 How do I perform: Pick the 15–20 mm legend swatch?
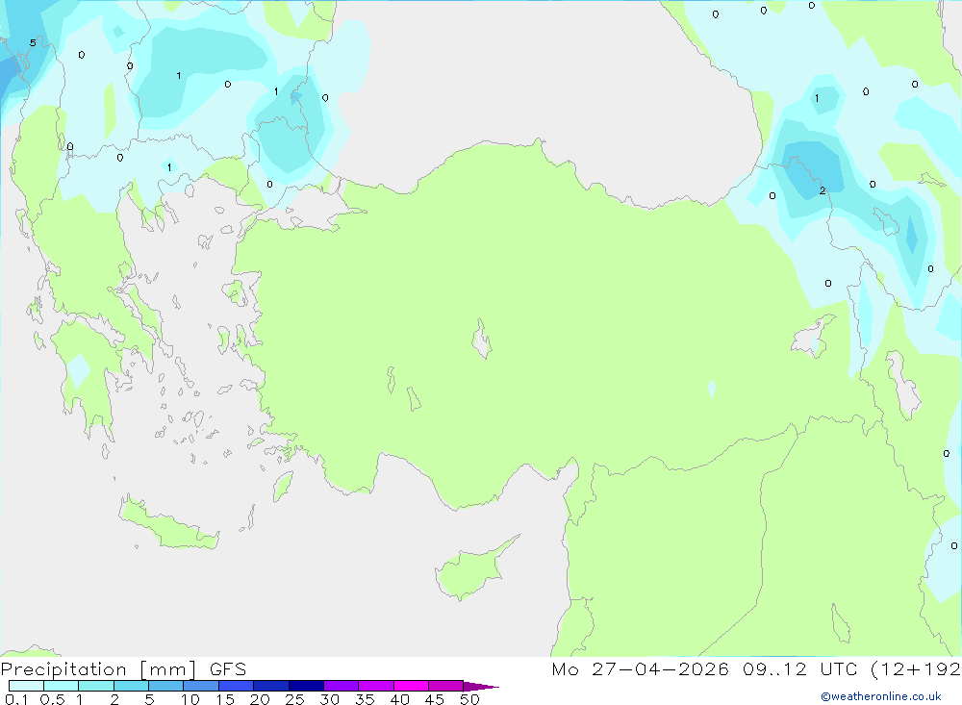[x=237, y=686]
